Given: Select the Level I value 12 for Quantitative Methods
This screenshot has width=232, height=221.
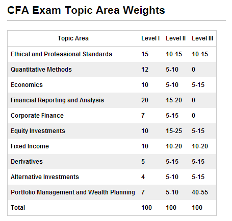Looking at the screenshot, I should (x=145, y=70).
